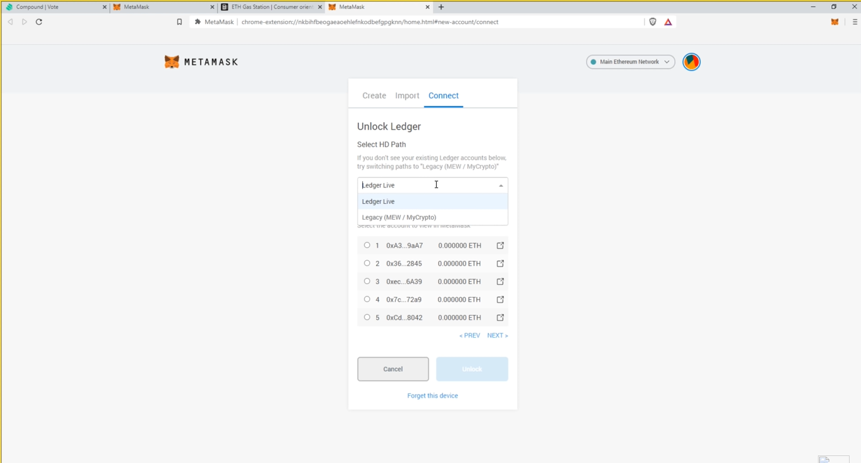861x463 pixels.
Task: Switch to Compound | Vote browser tab
Action: point(55,7)
